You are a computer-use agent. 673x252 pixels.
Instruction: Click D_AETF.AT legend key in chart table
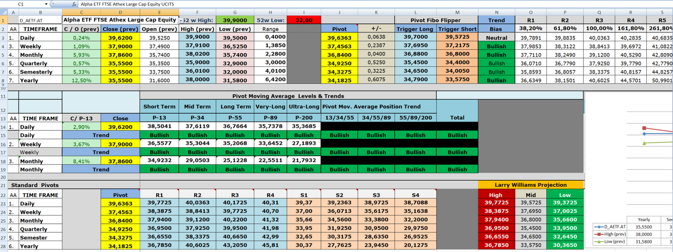pos(599,227)
